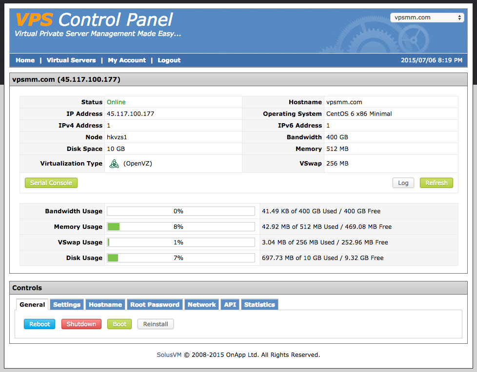Click the green Boot button

point(119,324)
